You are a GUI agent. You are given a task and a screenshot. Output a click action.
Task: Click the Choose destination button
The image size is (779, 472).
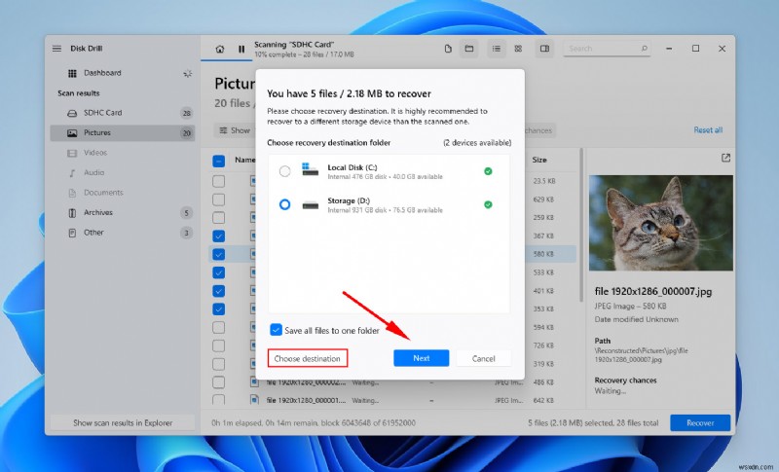tap(308, 358)
